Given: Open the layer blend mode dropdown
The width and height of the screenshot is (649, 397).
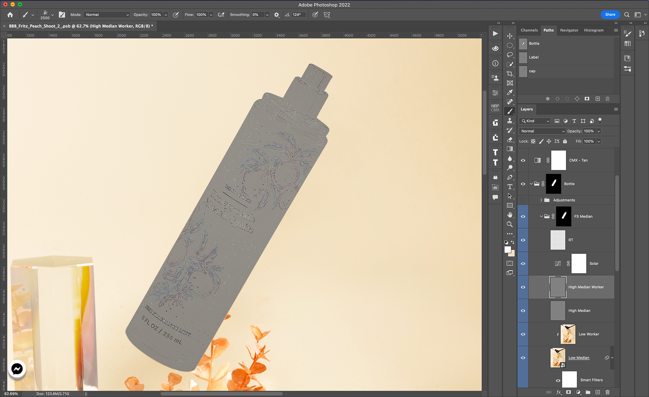Looking at the screenshot, I should (542, 131).
